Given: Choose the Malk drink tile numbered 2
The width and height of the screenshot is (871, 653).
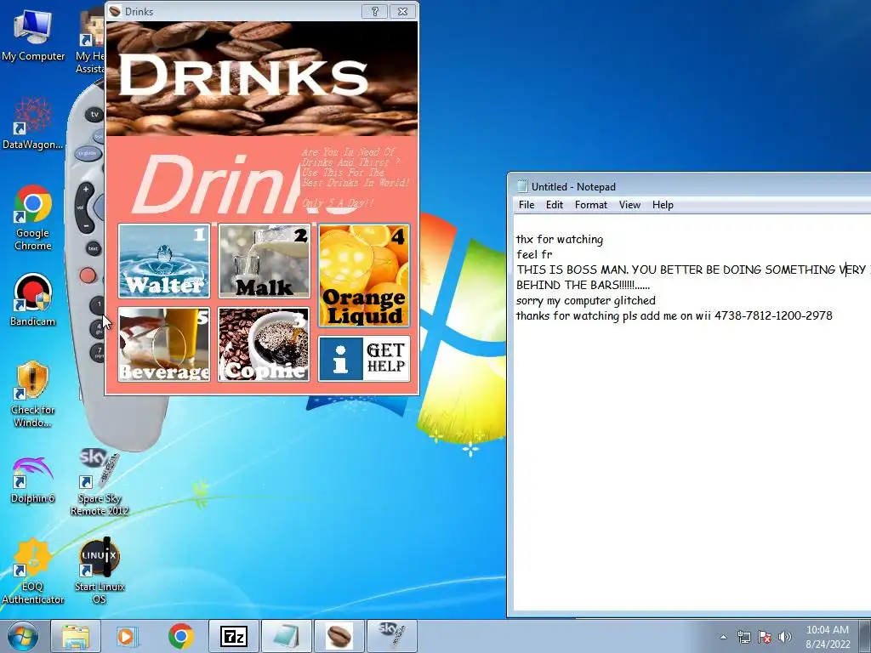Looking at the screenshot, I should coord(264,261).
